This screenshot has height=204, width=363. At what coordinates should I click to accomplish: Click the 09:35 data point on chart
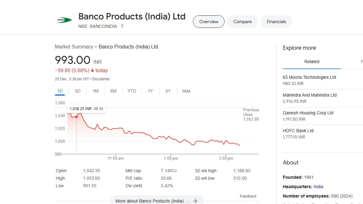76,117
